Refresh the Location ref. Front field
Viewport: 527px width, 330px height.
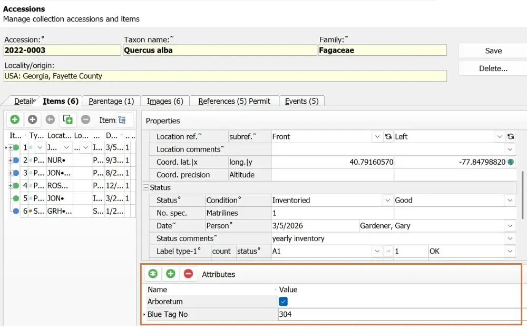click(388, 137)
